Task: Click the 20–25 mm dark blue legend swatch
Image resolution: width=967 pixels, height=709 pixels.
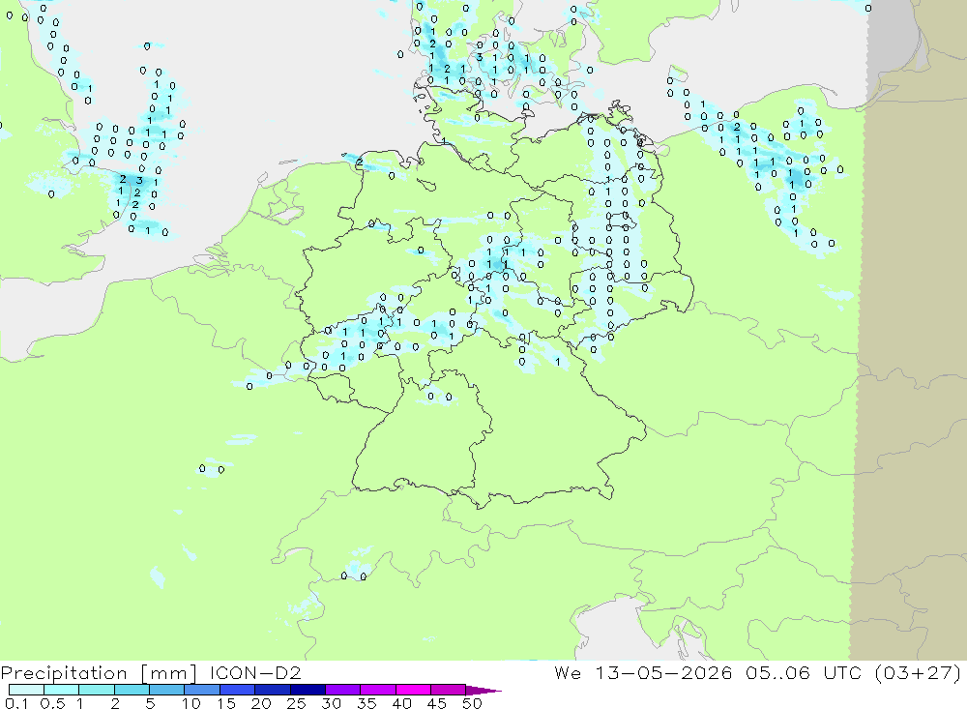Action: 273,690
